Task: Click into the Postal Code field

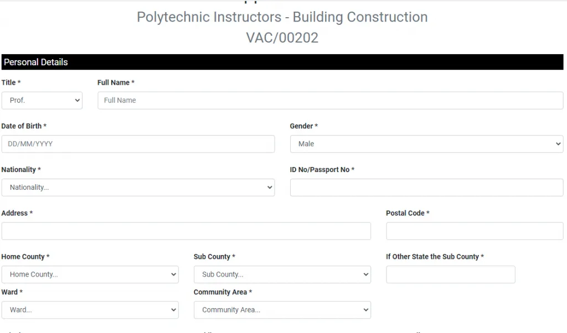Action: click(x=475, y=231)
